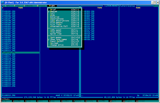Choose Alternative full view
This screenshot has width=160, height=103.
(64, 26)
